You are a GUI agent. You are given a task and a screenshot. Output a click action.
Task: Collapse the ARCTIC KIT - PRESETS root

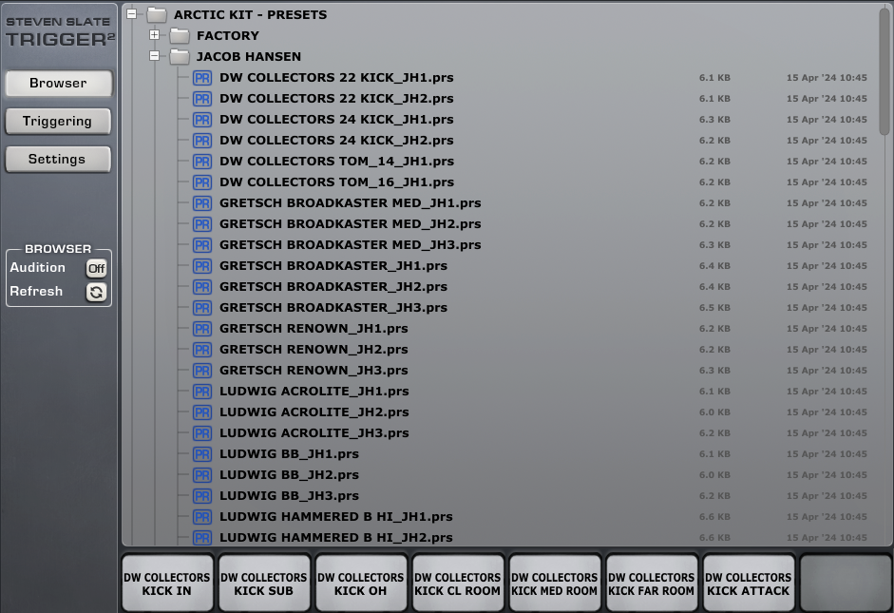pyautogui.click(x=131, y=14)
